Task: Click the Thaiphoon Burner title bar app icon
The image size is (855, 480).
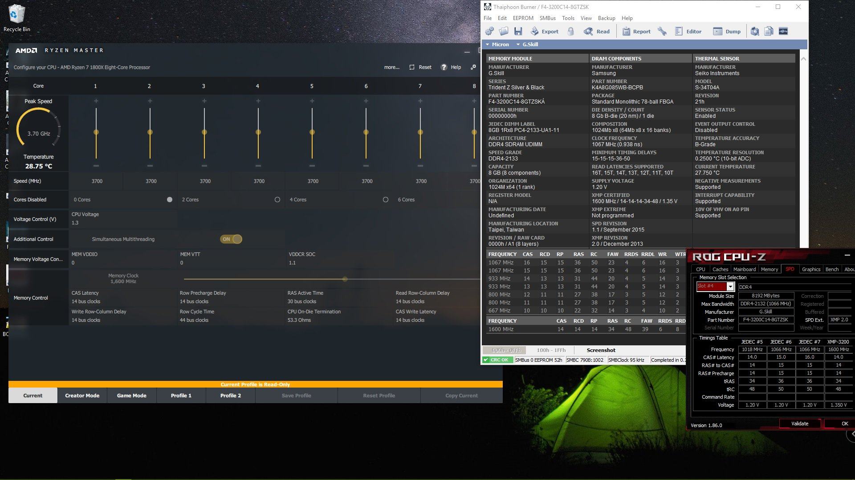Action: coord(488,7)
